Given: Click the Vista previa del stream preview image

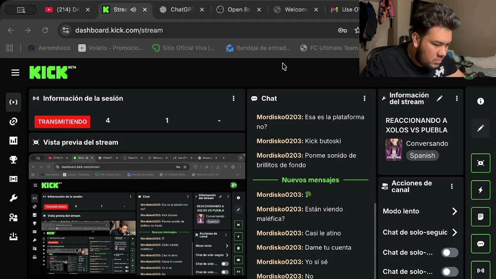Looking at the screenshot, I should click(x=137, y=215).
